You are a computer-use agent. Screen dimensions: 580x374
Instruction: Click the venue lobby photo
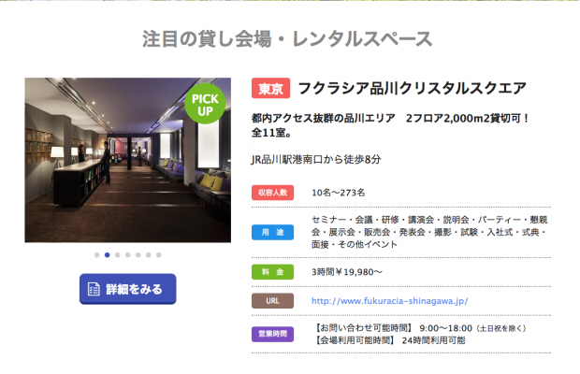[127, 160]
